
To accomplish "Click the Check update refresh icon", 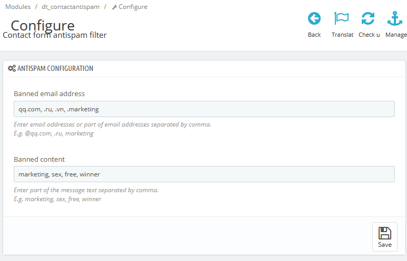I will (x=368, y=19).
